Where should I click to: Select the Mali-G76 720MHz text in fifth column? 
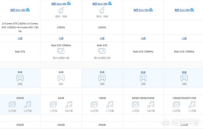(x=184, y=52)
